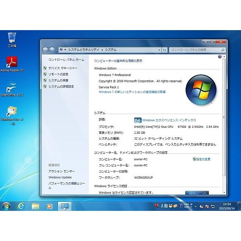241x241 pixels.
Task: Open Windows Media Player from taskbar
Action: coord(49,206)
